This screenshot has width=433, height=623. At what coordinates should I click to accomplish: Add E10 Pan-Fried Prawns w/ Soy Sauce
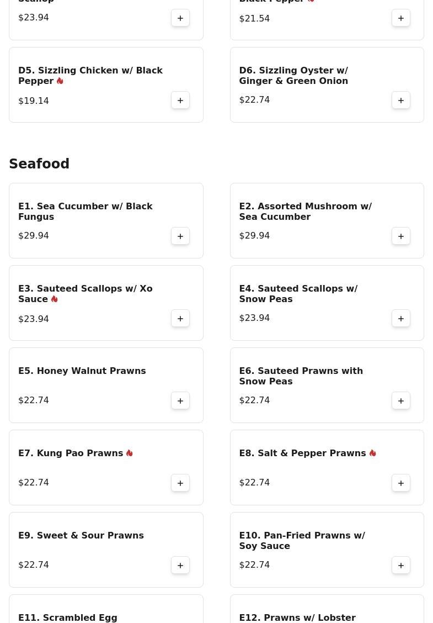coord(401,566)
